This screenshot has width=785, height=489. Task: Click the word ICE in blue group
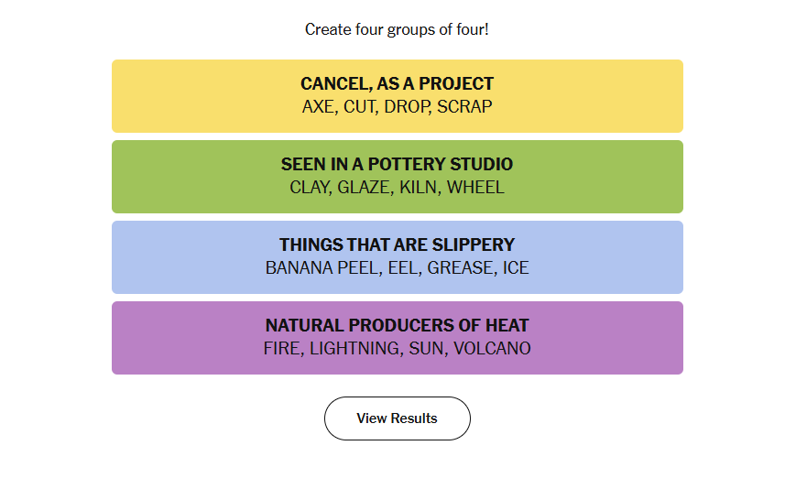(516, 267)
